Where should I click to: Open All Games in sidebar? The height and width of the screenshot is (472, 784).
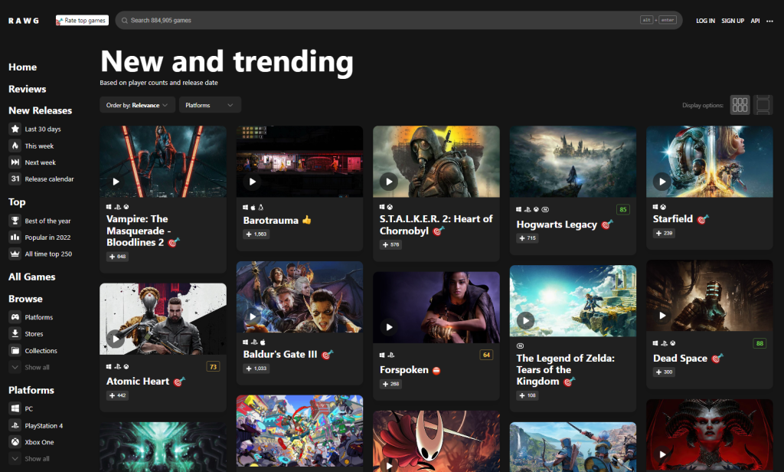tap(31, 277)
